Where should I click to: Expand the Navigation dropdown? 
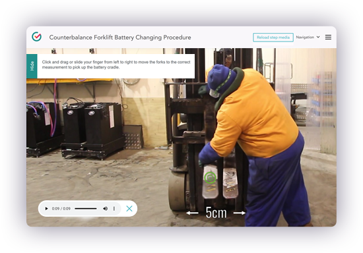pyautogui.click(x=308, y=37)
